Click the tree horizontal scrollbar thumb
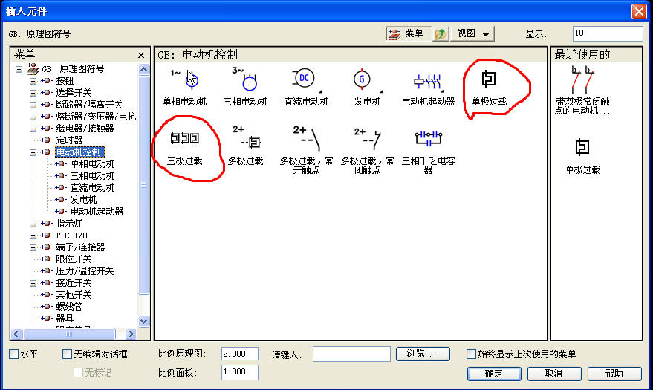This screenshot has height=390, width=653. tap(69, 334)
